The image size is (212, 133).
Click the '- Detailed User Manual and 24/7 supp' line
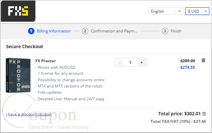pos(70,99)
